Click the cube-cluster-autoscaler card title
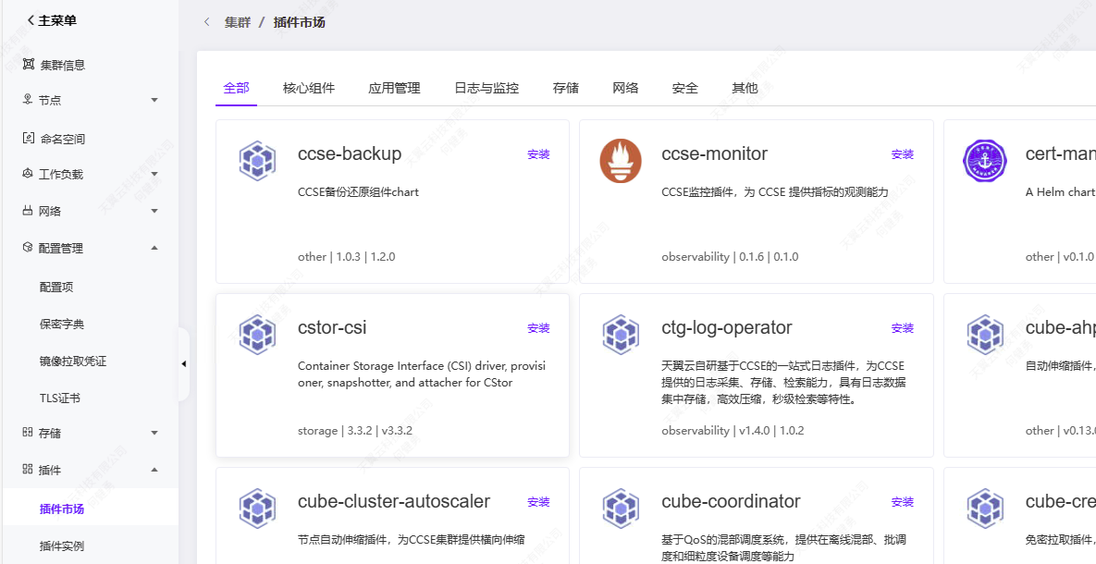The image size is (1096, 564). (x=394, y=501)
